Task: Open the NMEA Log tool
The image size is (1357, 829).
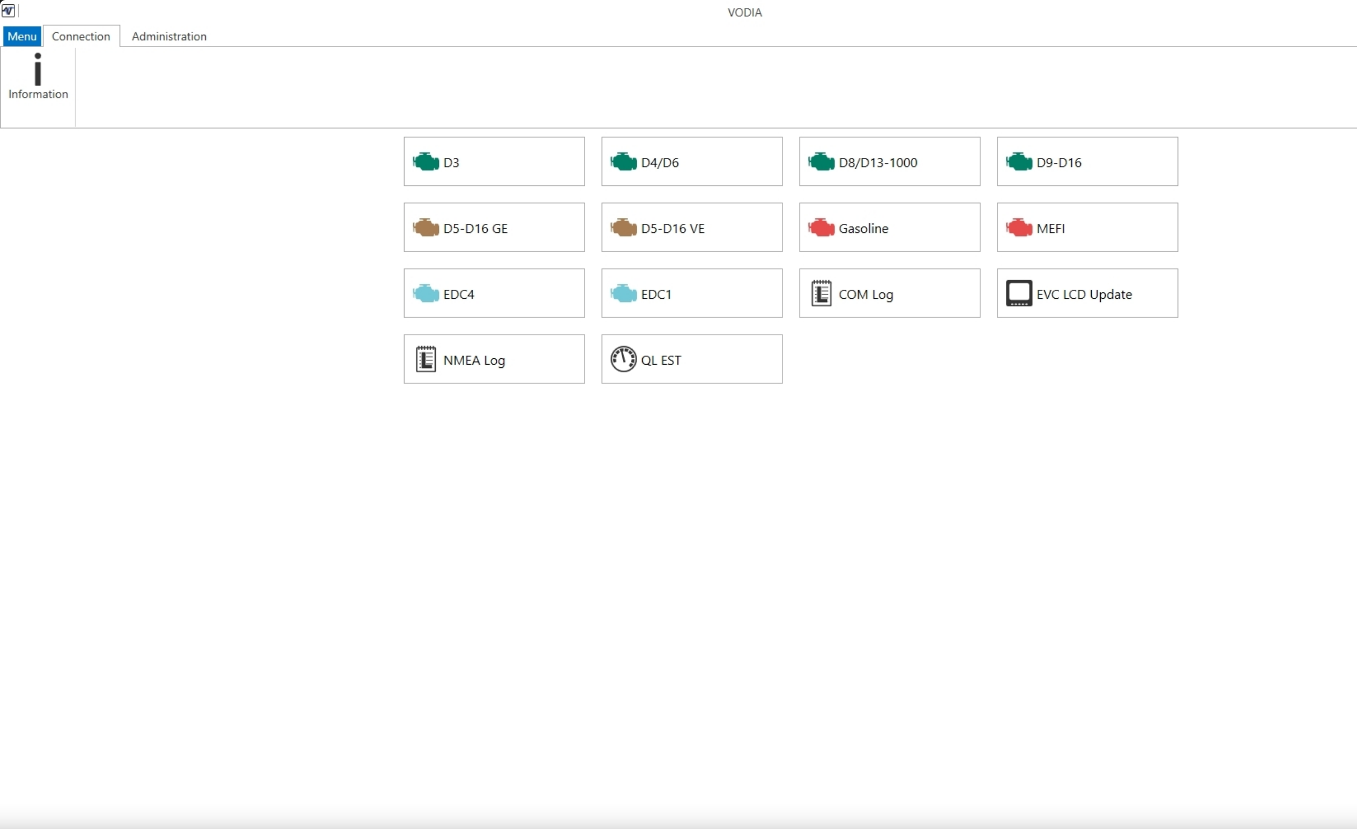Action: pyautogui.click(x=494, y=359)
